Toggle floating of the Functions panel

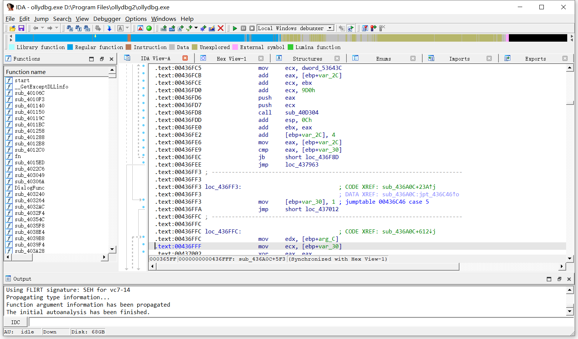tap(101, 59)
